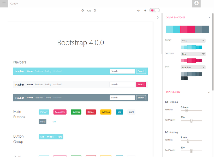Zoom out with the minus icon
This screenshot has height=157, width=214.
coord(82,10)
